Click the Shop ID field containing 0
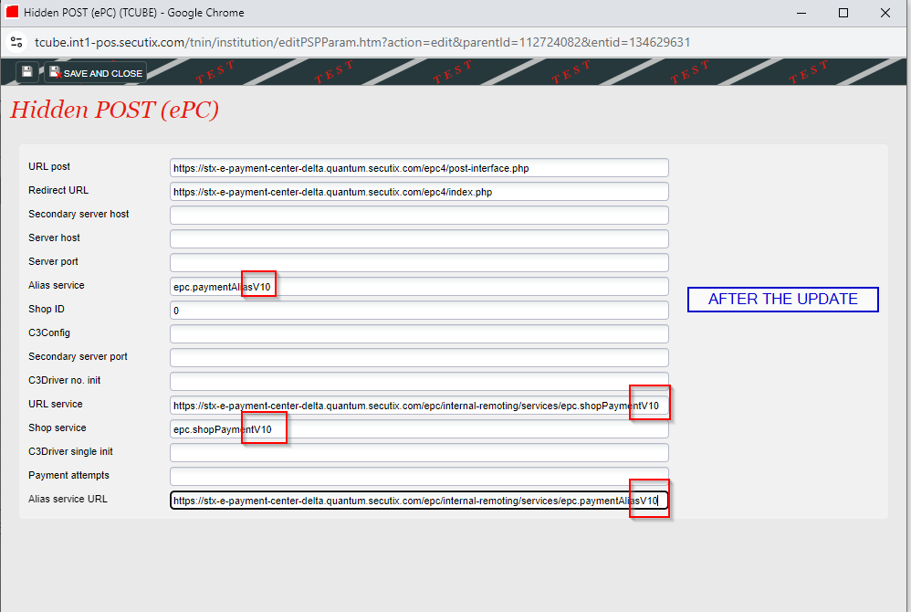911x612 pixels. coord(418,310)
